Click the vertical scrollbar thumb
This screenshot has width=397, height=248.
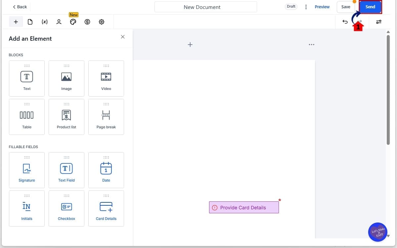point(388,90)
